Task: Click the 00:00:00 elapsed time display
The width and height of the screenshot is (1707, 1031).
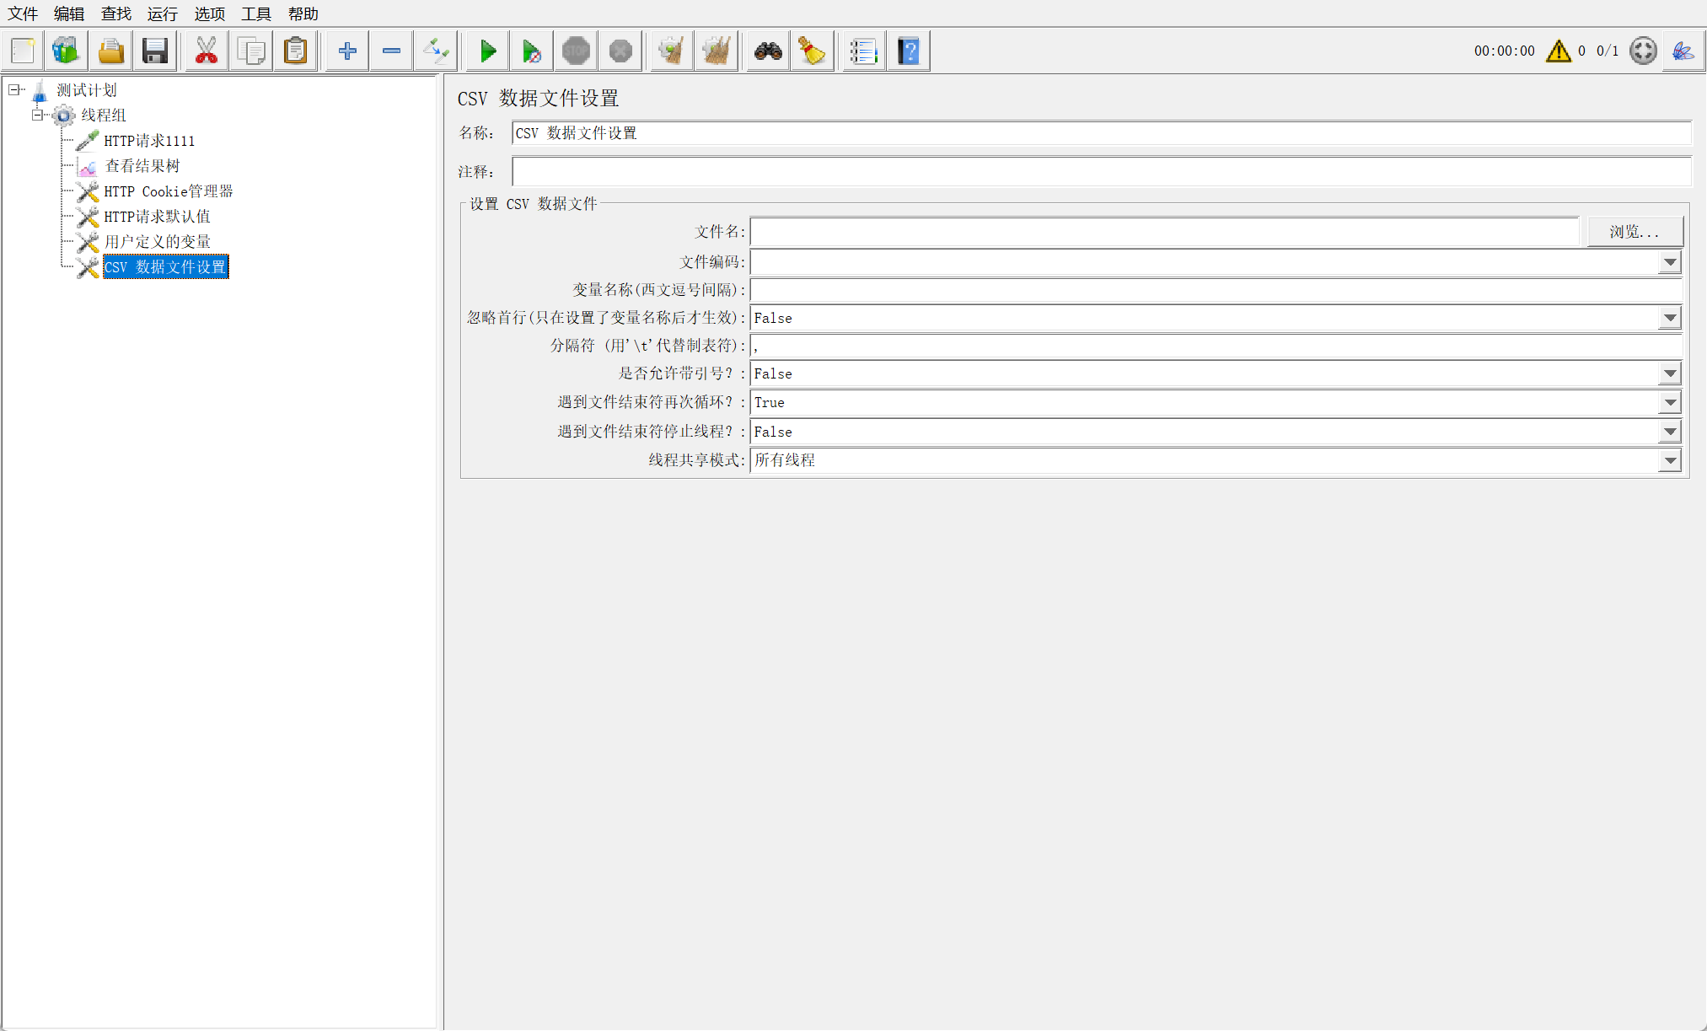Action: coord(1505,51)
